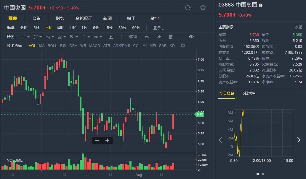The height and width of the screenshot is (179, 306).
Task: Go to previous capital flow chart
Action: [x=220, y=140]
